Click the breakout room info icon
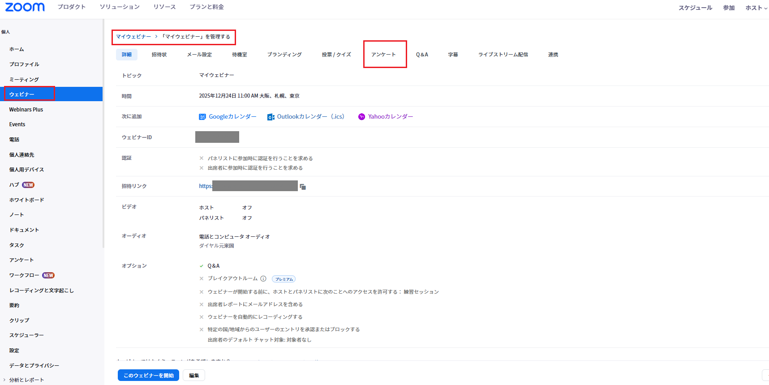 click(263, 278)
